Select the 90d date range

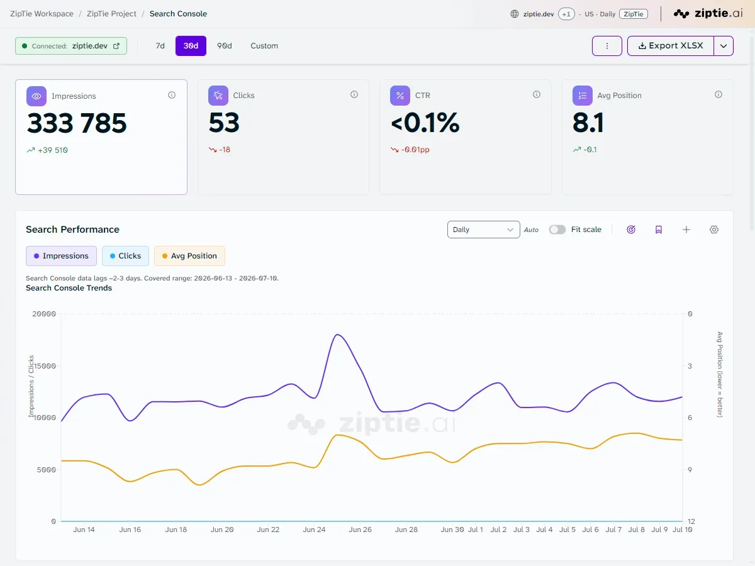[224, 46]
